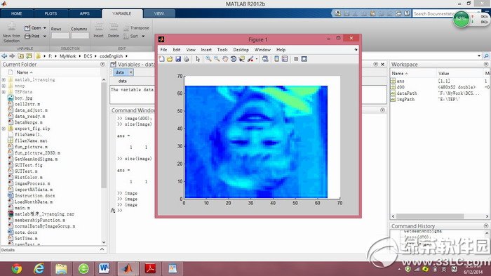Open file icon in Figure 1 toolbar

170,59
